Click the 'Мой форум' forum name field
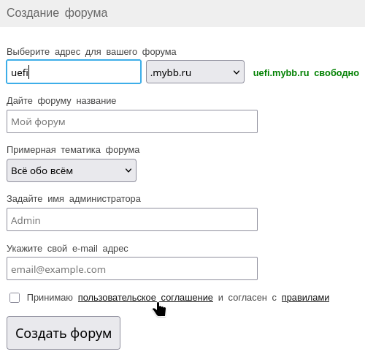This screenshot has height=357, width=365. point(132,121)
